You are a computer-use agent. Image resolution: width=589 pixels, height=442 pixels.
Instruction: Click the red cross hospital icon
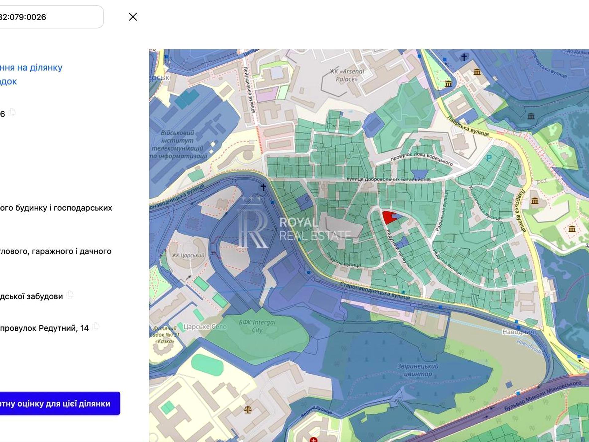point(313,440)
